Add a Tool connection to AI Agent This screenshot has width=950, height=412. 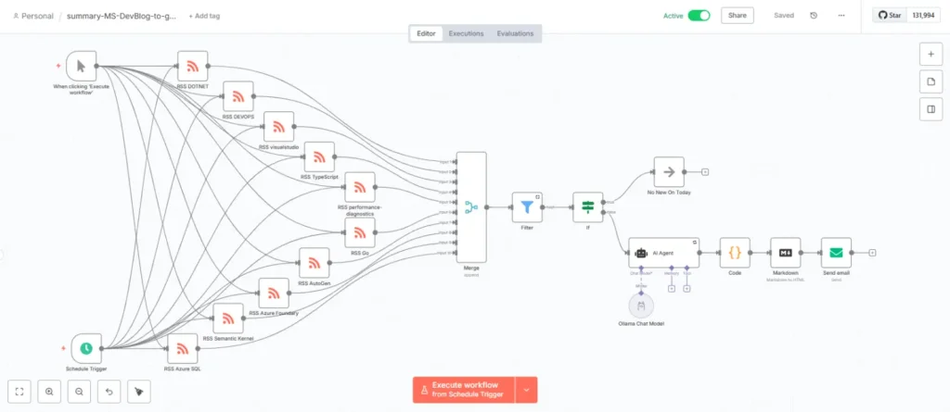(x=687, y=289)
